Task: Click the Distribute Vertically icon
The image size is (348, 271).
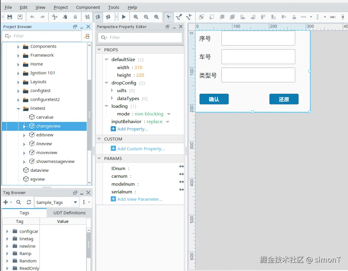Action: [x=318, y=17]
